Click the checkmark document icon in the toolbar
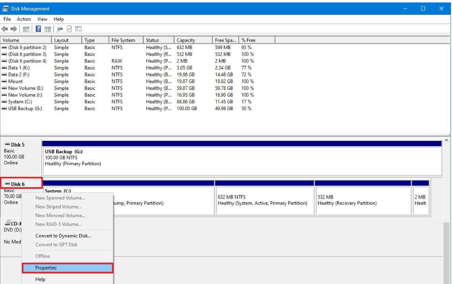 [x=69, y=29]
